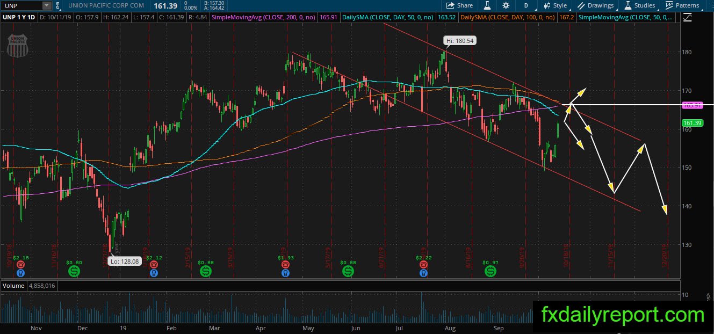This screenshot has width=714, height=334.
Task: Click the 4,858,016 volume value
Action: click(x=42, y=286)
